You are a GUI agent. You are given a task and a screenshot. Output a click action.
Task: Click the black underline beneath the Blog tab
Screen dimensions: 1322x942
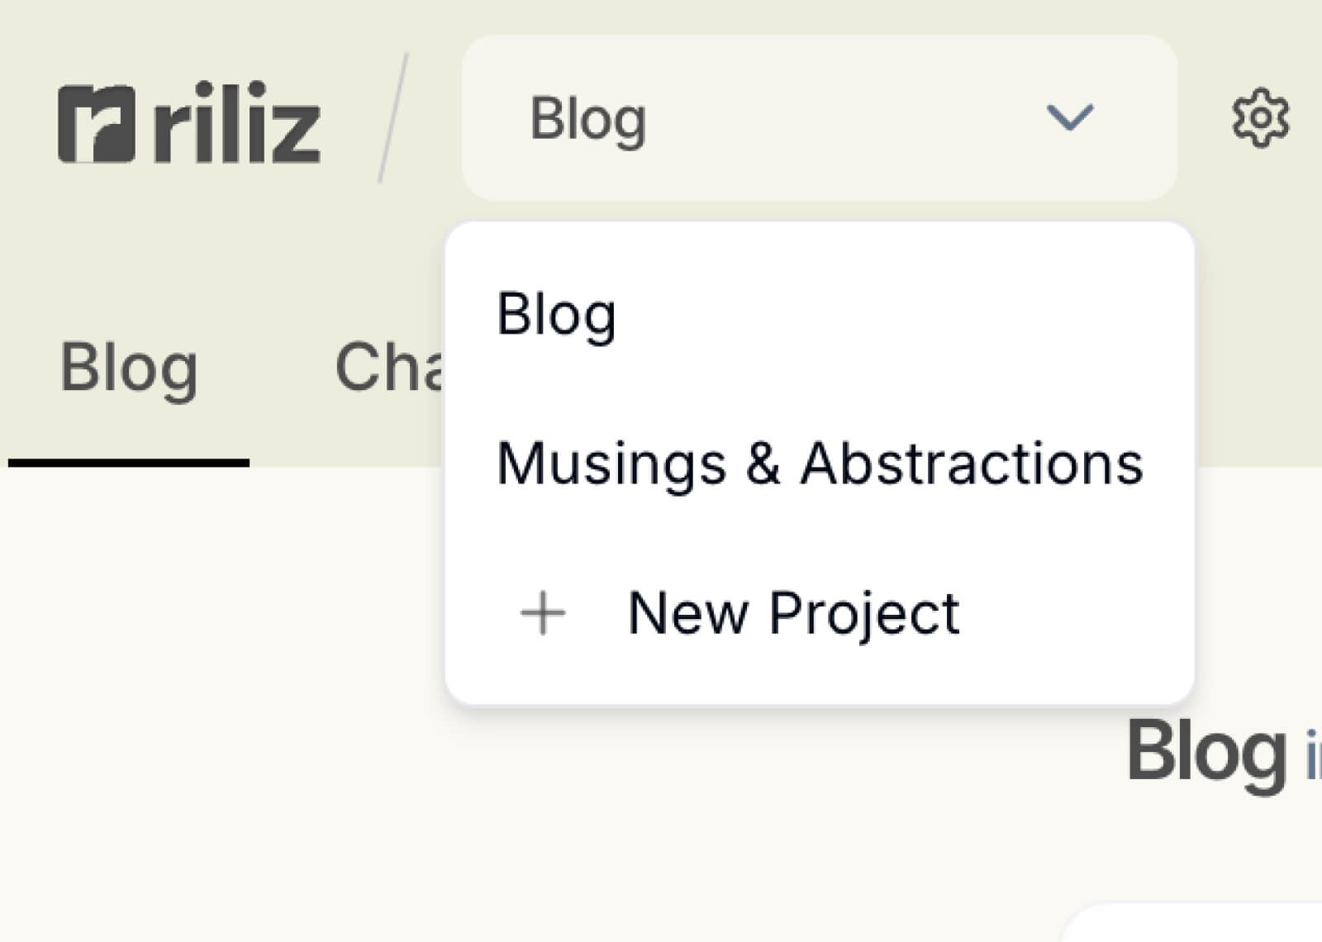point(129,464)
